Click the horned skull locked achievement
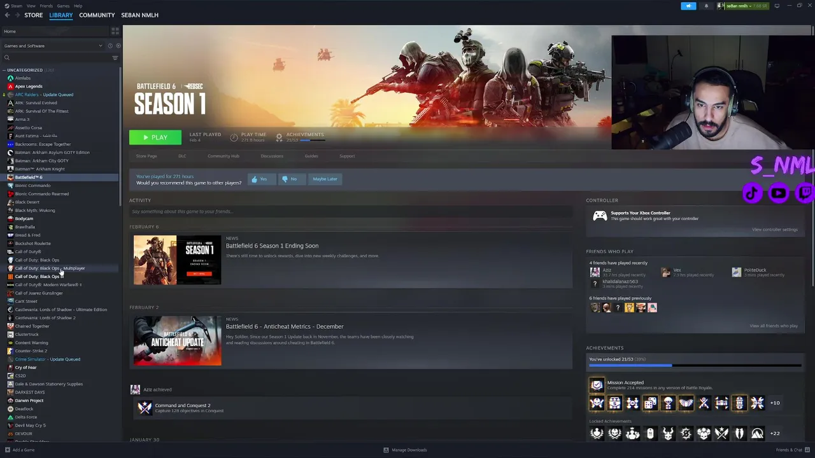 coord(668,433)
